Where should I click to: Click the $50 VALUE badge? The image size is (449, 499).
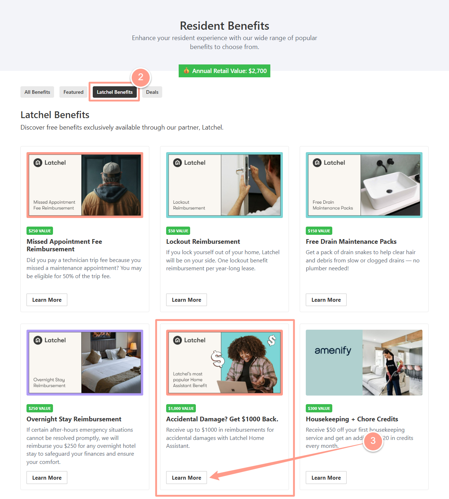click(x=178, y=231)
